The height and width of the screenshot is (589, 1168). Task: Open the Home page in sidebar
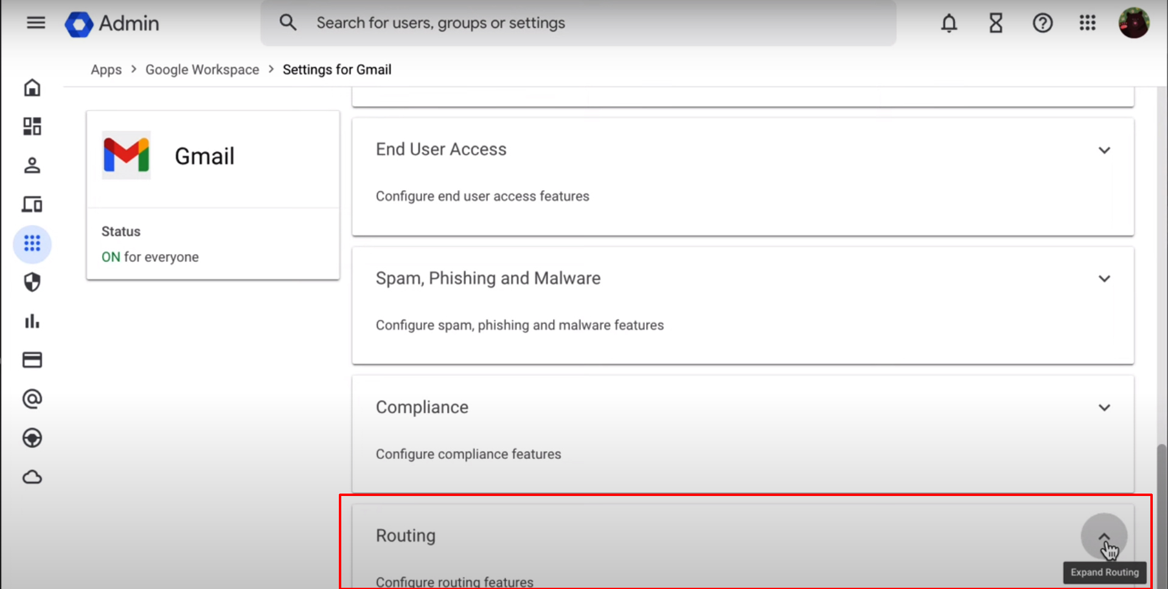[x=32, y=88]
